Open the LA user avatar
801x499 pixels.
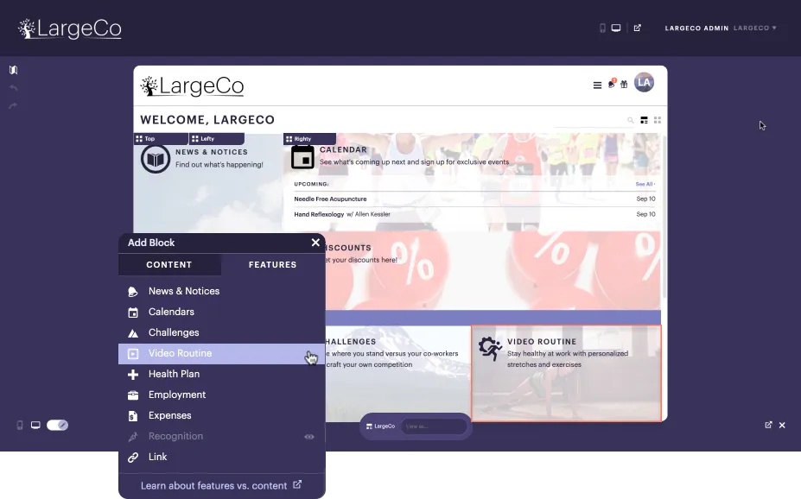pyautogui.click(x=645, y=83)
